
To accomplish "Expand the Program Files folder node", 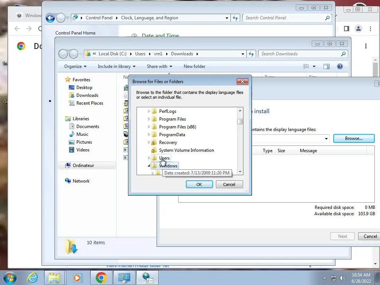I will click(x=149, y=119).
